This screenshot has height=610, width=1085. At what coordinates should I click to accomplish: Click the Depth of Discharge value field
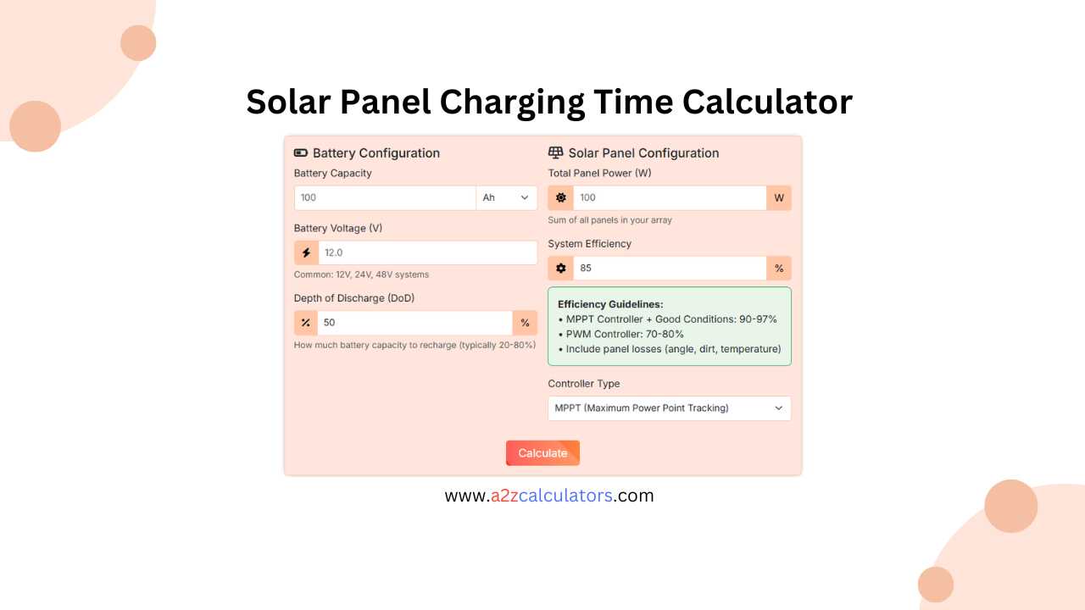414,323
